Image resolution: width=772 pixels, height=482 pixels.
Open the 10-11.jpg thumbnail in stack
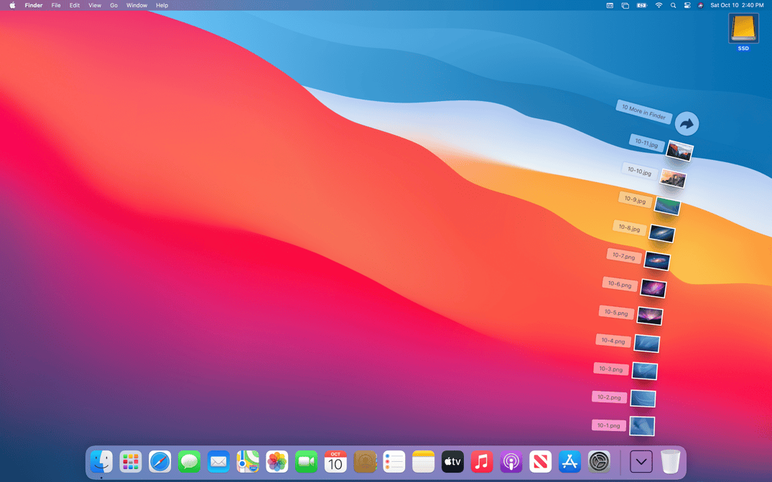click(x=680, y=151)
